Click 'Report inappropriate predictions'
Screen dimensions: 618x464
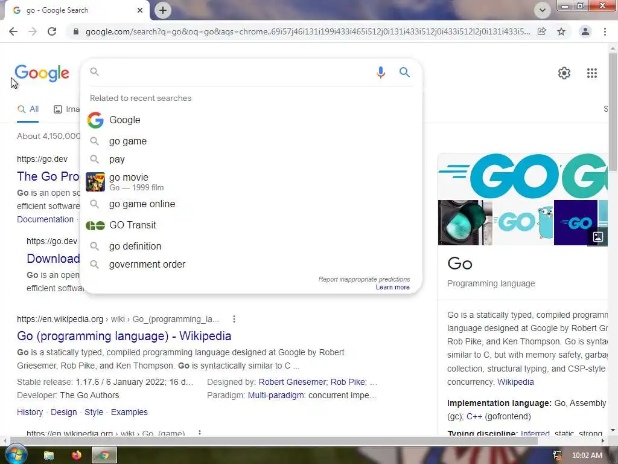(364, 279)
